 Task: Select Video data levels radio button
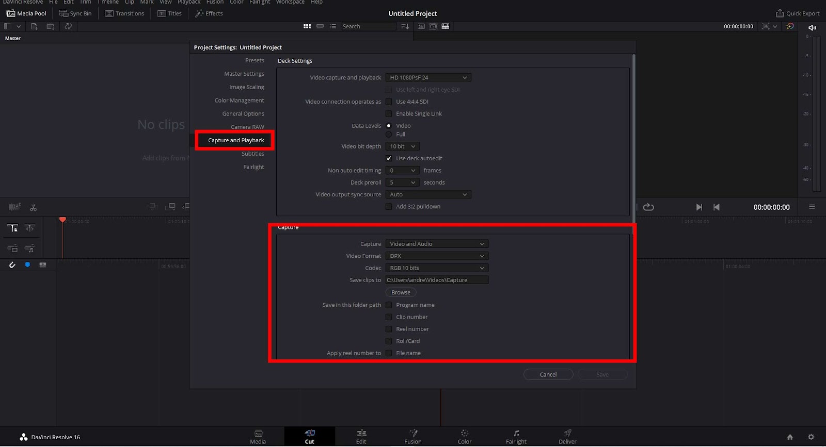[389, 126]
